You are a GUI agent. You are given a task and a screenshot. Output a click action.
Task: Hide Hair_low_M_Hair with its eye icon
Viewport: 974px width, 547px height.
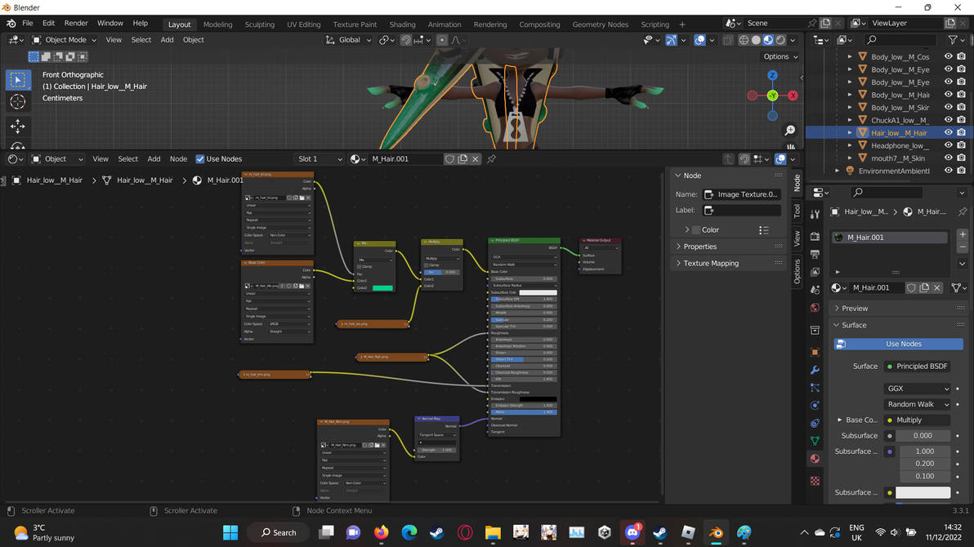pos(948,132)
